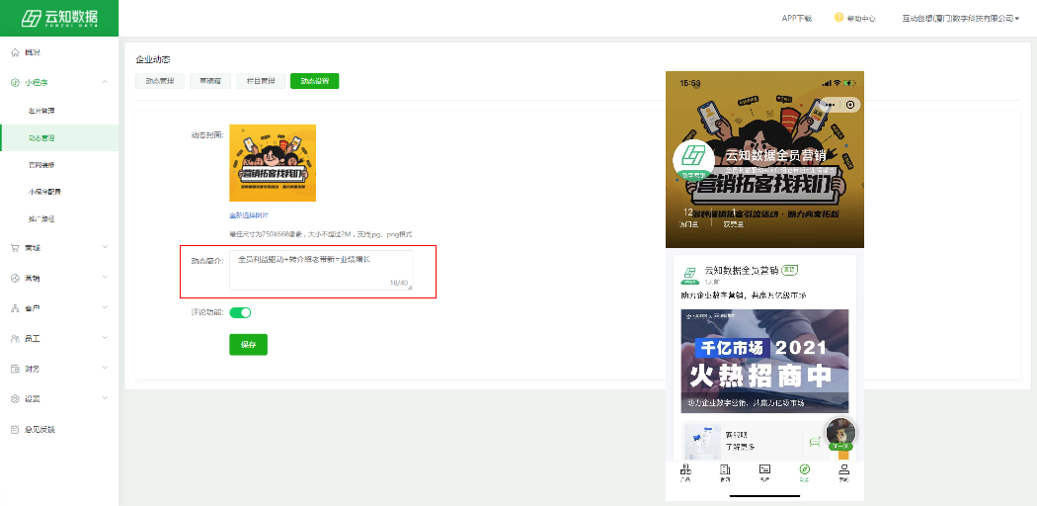This screenshot has width=1037, height=506.
Task: Click the green 保存 button
Action: [x=249, y=345]
